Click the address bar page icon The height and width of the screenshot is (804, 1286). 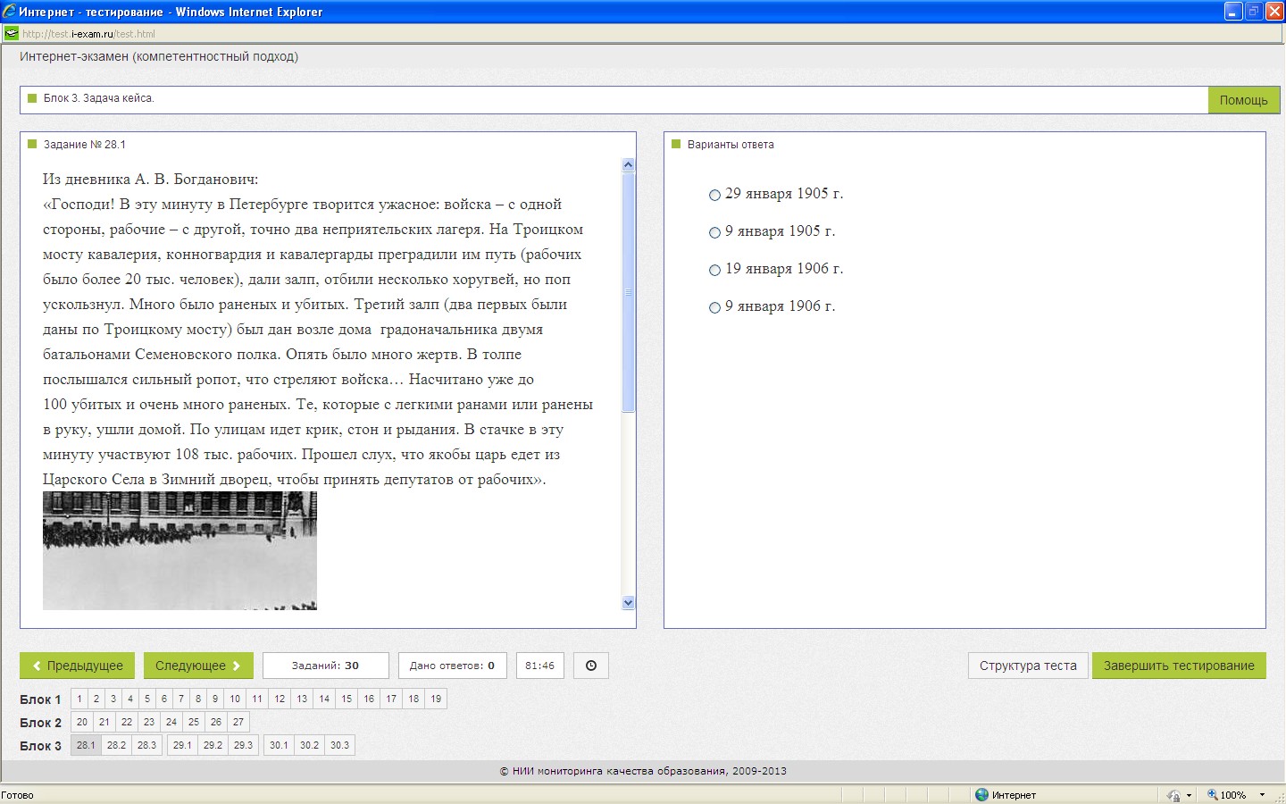pos(12,34)
